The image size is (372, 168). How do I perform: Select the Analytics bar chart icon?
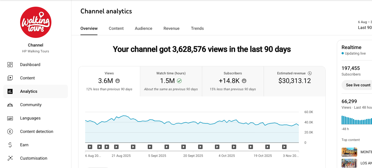point(10,91)
